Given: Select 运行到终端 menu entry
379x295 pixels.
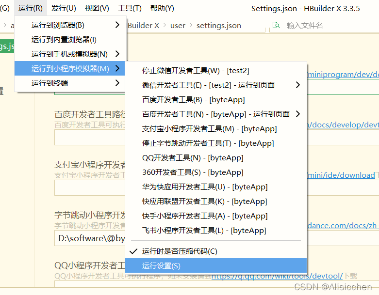Looking at the screenshot, I should (x=70, y=83).
